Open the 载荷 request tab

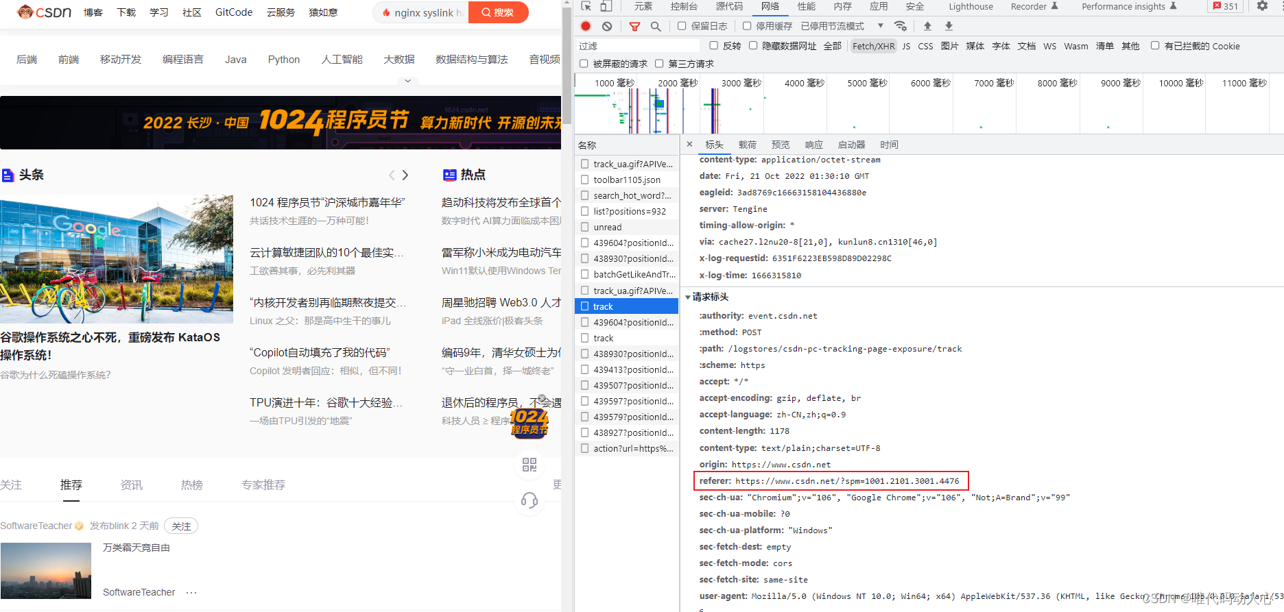pyautogui.click(x=747, y=145)
